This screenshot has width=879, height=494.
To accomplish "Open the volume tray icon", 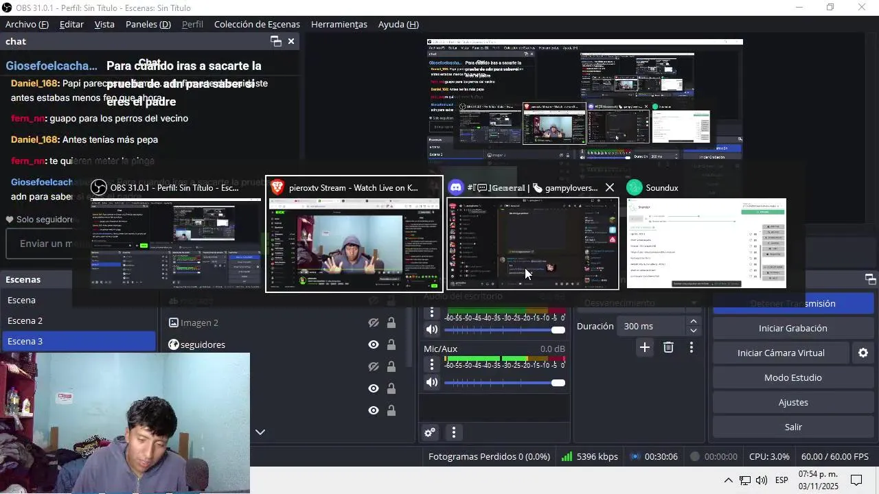I will pos(762,480).
